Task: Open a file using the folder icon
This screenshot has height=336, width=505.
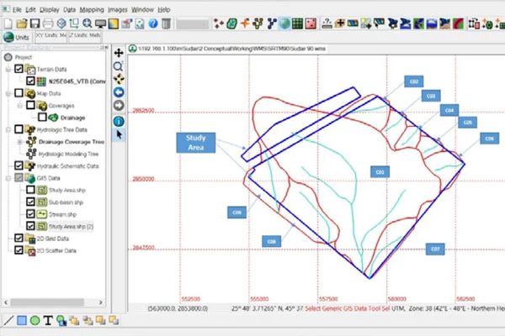Action: [x=22, y=24]
